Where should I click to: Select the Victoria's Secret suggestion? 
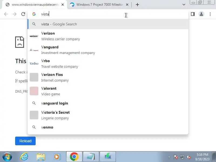click(108, 115)
